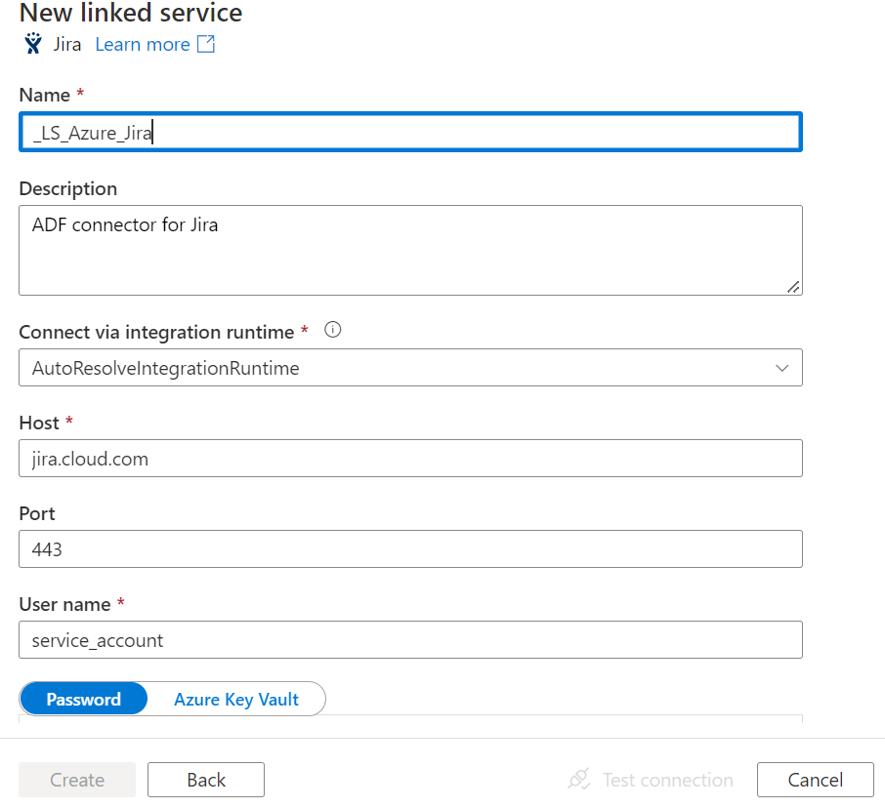Screen dimensions: 885x808
Task: Click the Jira logo icon
Action: tap(33, 43)
